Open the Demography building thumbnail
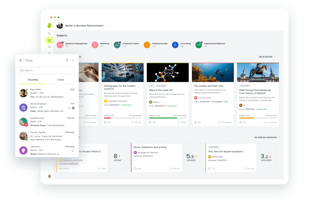 pyautogui.click(x=123, y=72)
